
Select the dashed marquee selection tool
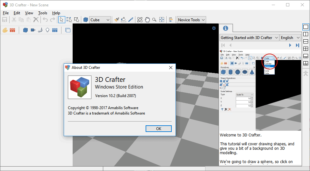point(76,20)
